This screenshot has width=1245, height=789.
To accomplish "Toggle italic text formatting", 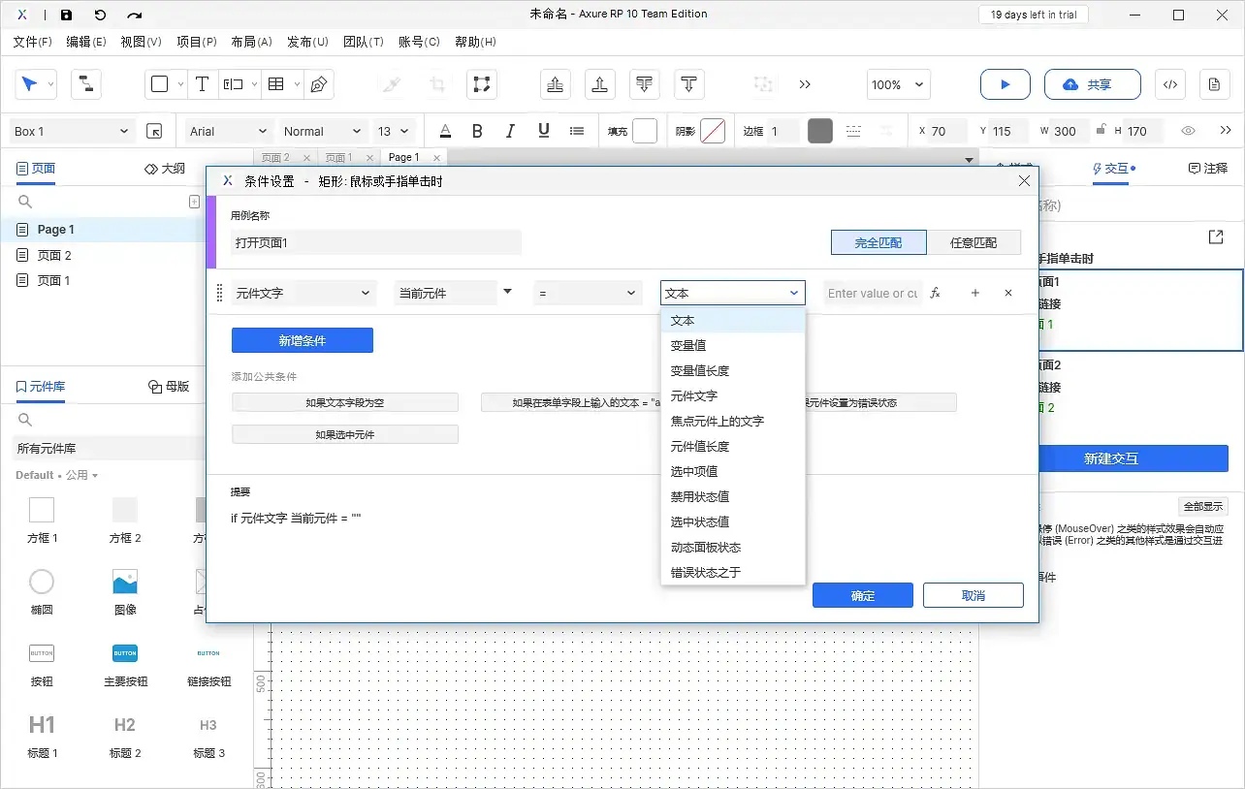I will pos(510,130).
